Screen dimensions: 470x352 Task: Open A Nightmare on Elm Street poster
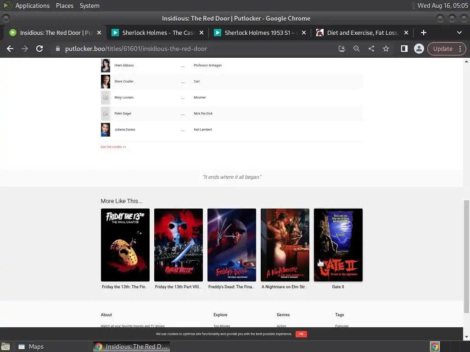pyautogui.click(x=285, y=245)
